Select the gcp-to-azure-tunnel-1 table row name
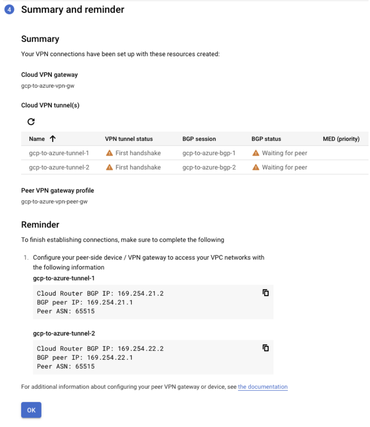 (59, 153)
